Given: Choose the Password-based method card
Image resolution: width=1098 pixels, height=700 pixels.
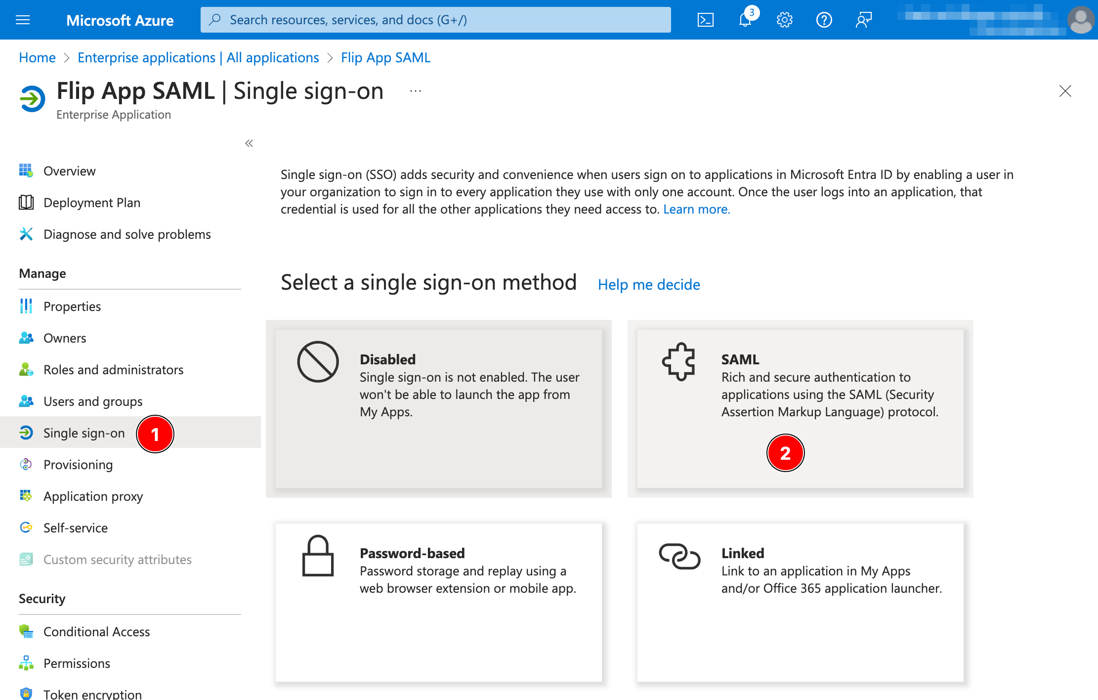Looking at the screenshot, I should pos(439,603).
